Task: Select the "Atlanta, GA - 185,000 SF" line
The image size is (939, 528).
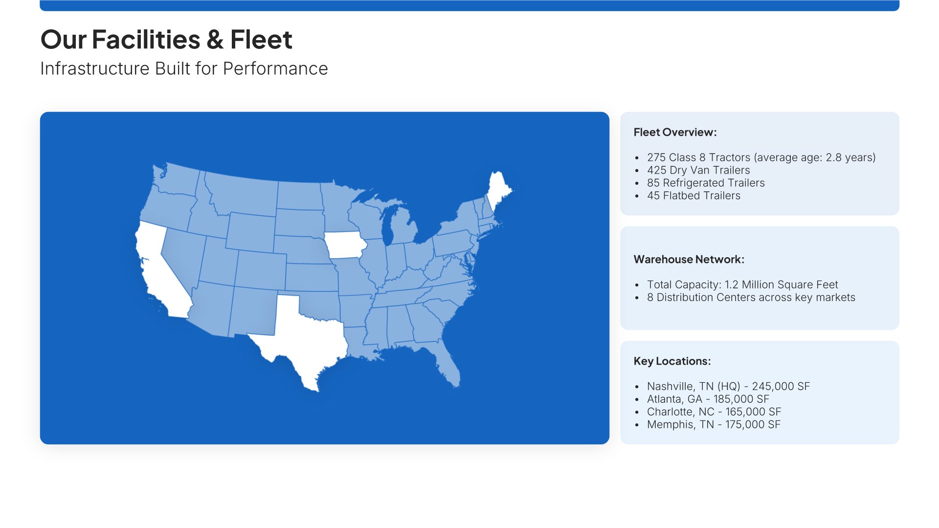Action: point(708,399)
